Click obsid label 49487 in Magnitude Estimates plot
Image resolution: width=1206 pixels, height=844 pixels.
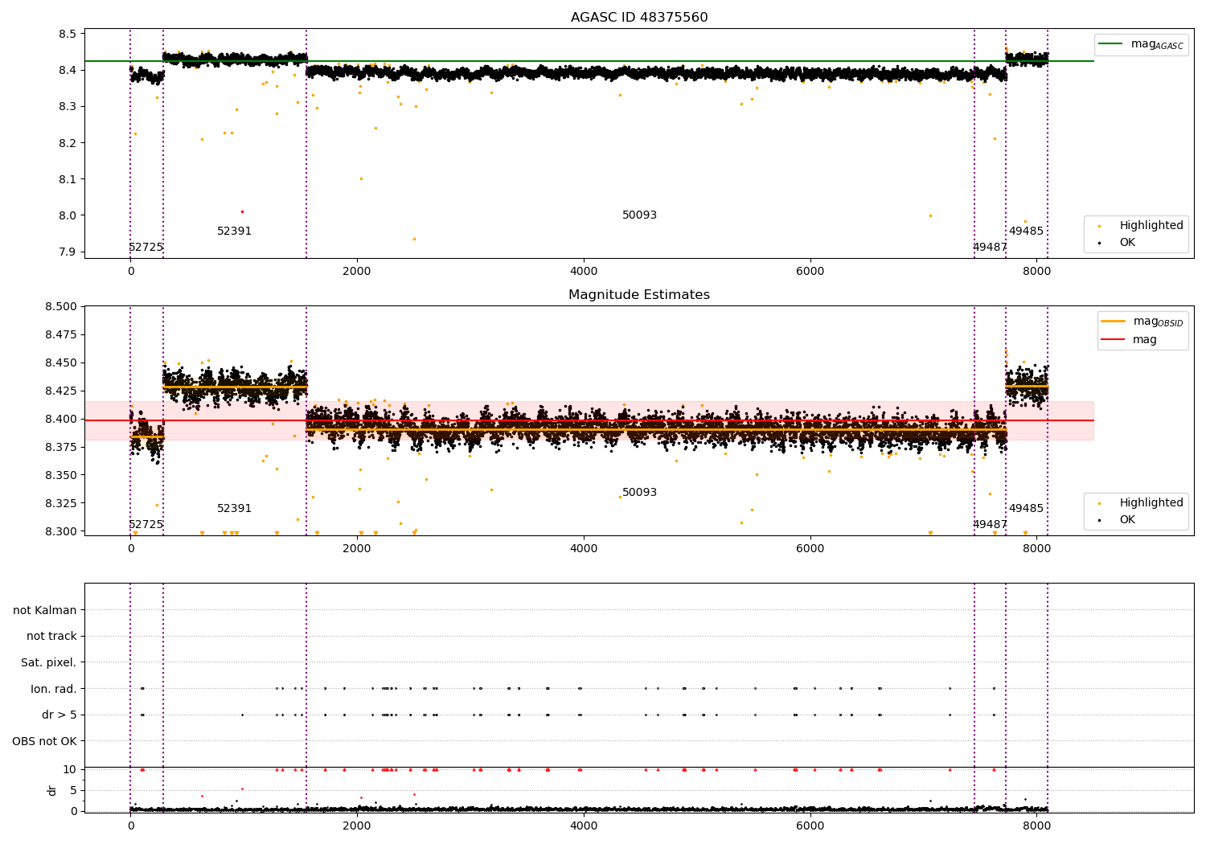pyautogui.click(x=990, y=525)
